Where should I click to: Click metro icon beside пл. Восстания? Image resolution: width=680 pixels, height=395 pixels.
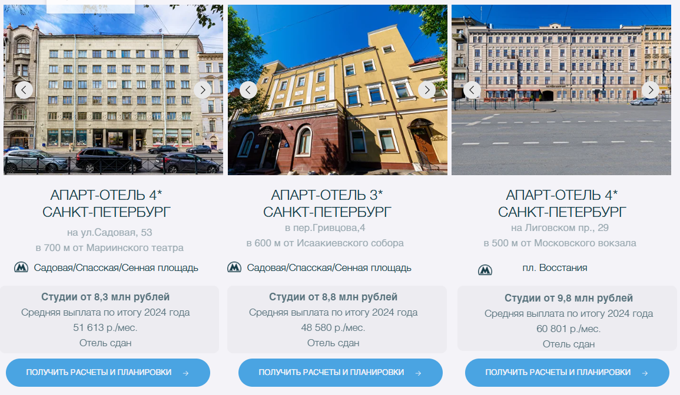pyautogui.click(x=485, y=270)
